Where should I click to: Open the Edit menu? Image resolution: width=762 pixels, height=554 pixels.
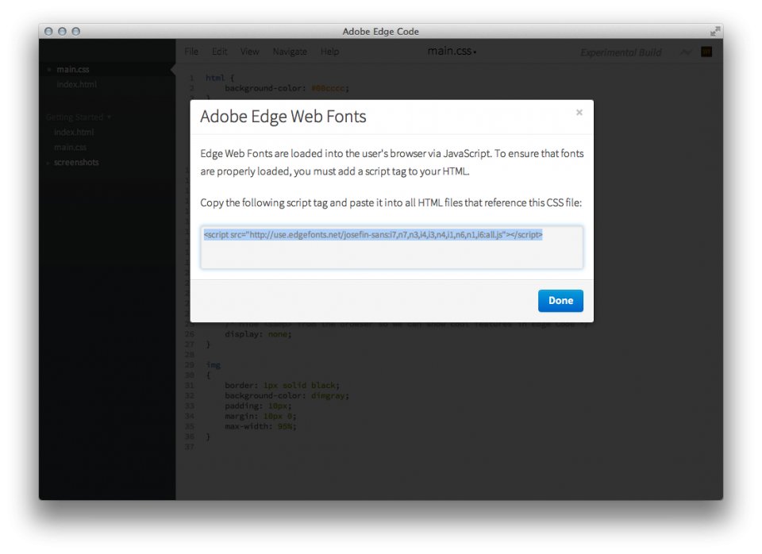(x=219, y=52)
